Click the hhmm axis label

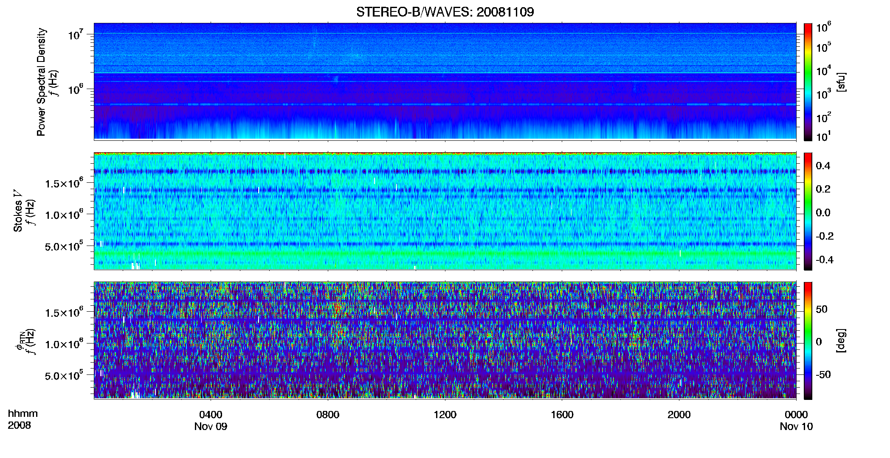pyautogui.click(x=23, y=413)
